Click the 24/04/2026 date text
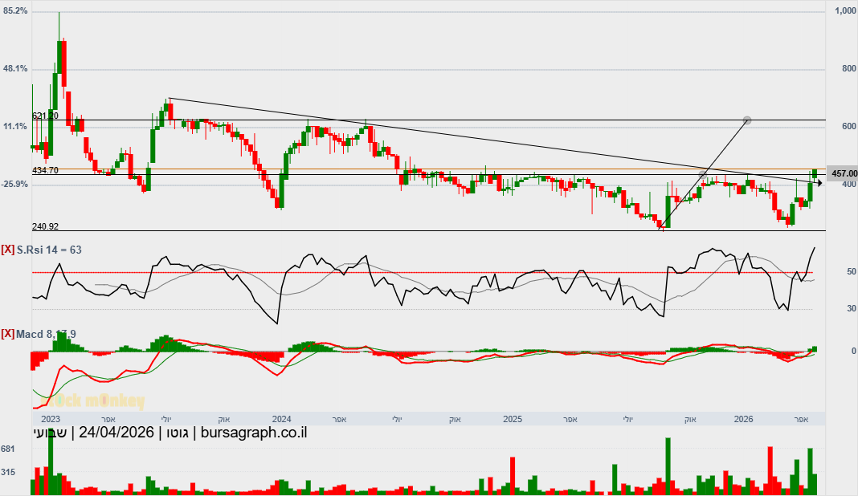 (116, 433)
